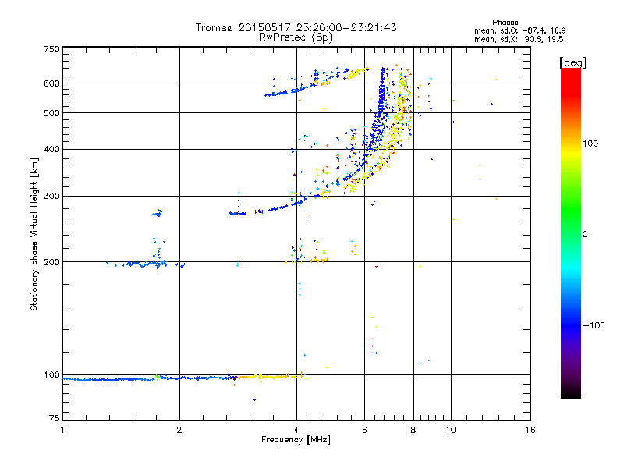
Task: Click the phase color bar
Action: (x=571, y=233)
